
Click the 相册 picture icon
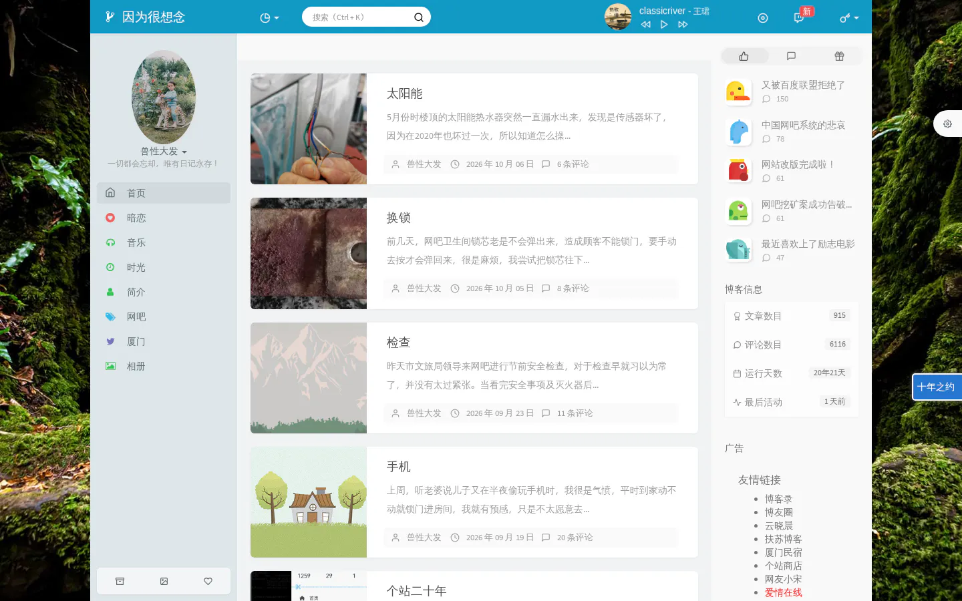[x=110, y=366]
